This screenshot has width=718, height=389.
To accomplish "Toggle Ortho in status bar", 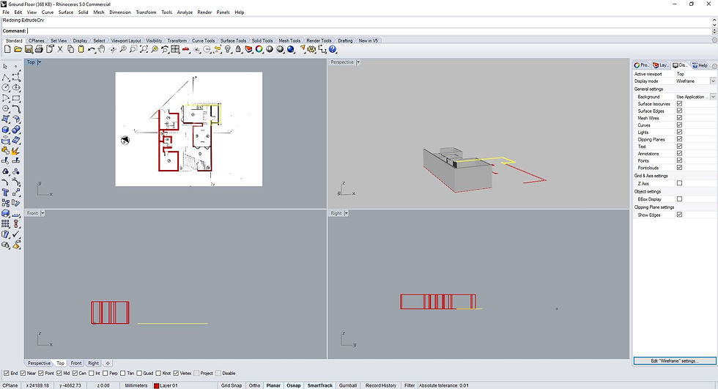I will point(254,385).
